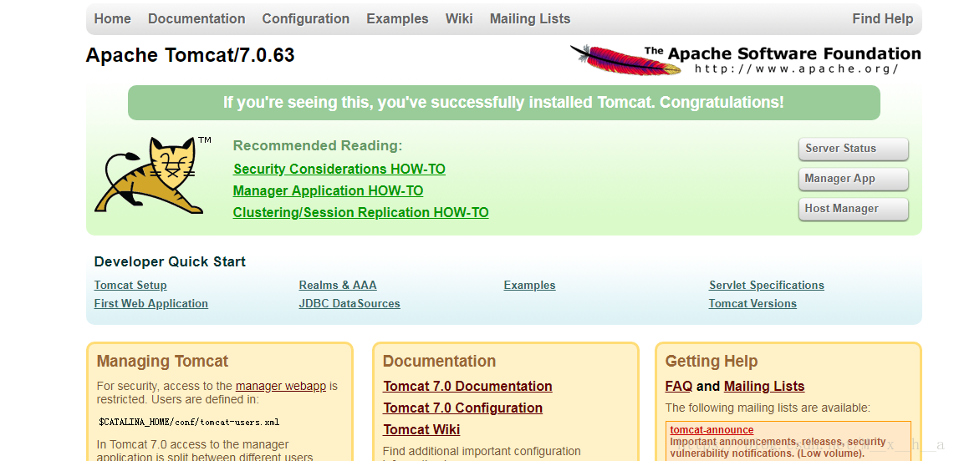The height and width of the screenshot is (461, 954).
Task: Click the Tomcat cat mascot logo
Action: tap(152, 175)
